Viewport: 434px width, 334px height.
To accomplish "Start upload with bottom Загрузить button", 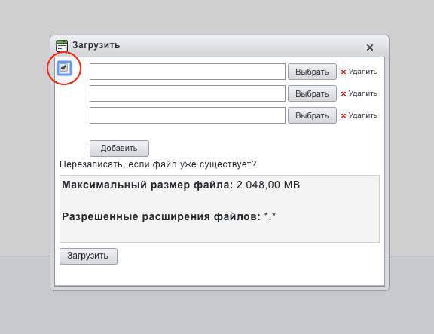I will point(89,256).
